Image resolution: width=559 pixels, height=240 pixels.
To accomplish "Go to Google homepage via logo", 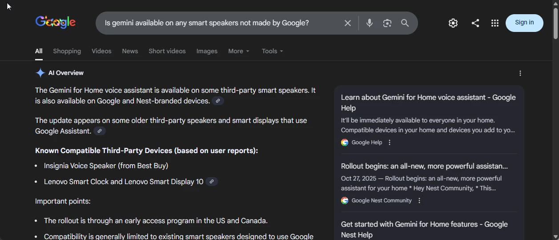I will (56, 22).
